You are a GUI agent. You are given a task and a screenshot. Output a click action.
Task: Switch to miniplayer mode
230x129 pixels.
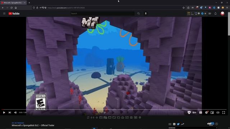212,113
